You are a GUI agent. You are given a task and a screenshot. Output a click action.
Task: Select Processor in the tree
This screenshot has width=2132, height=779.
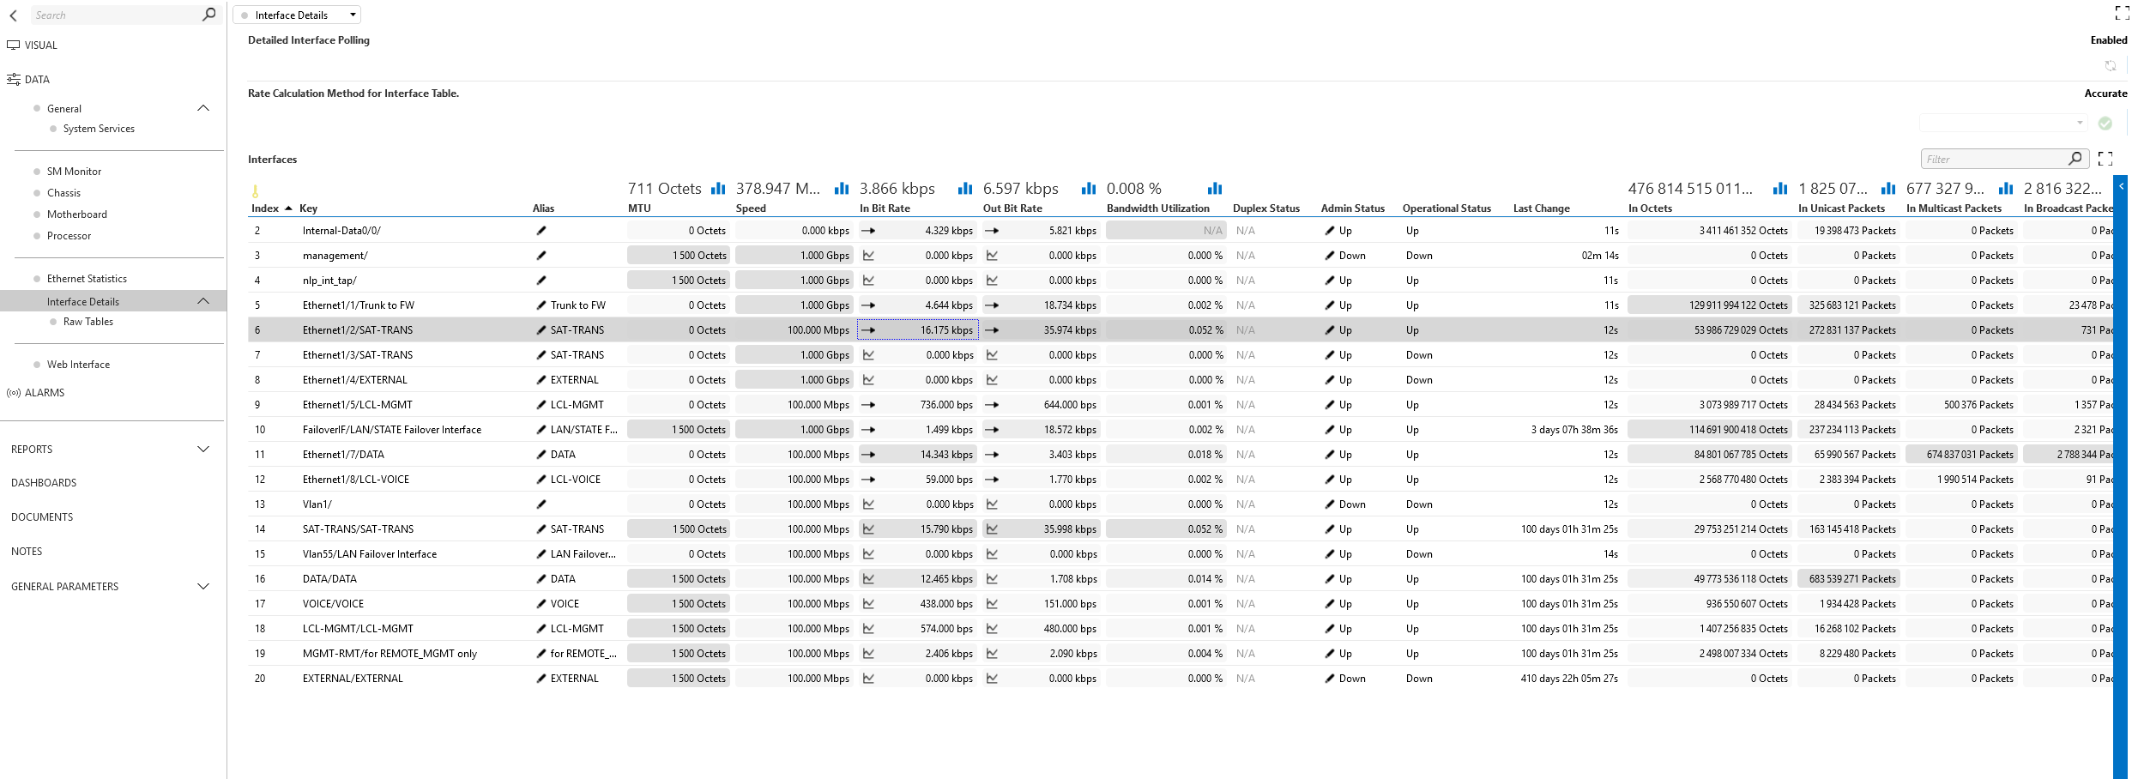[x=69, y=236]
